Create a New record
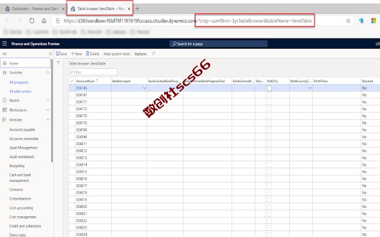This screenshot has height=237, width=380. coord(77,54)
